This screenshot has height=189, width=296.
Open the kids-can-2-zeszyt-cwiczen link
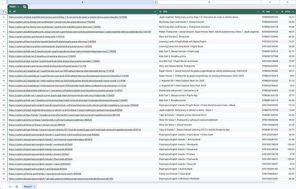click(62, 51)
